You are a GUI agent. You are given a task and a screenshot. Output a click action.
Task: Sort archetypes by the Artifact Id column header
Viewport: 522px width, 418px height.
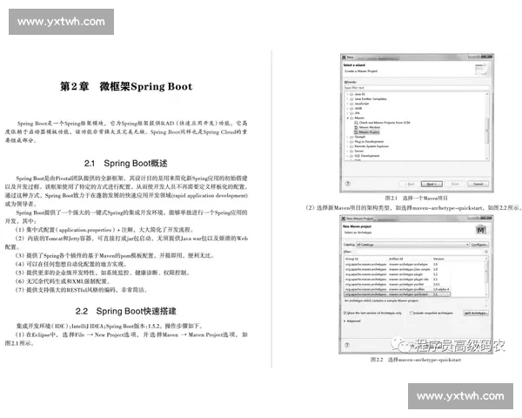410,259
